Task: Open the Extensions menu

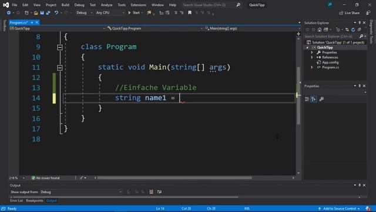Action: pyautogui.click(x=139, y=5)
